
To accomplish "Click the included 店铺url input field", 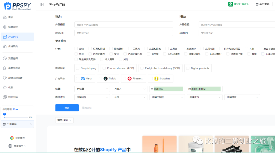I will point(124,33).
